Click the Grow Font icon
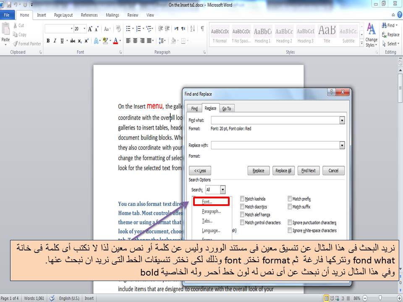 (x=90, y=29)
